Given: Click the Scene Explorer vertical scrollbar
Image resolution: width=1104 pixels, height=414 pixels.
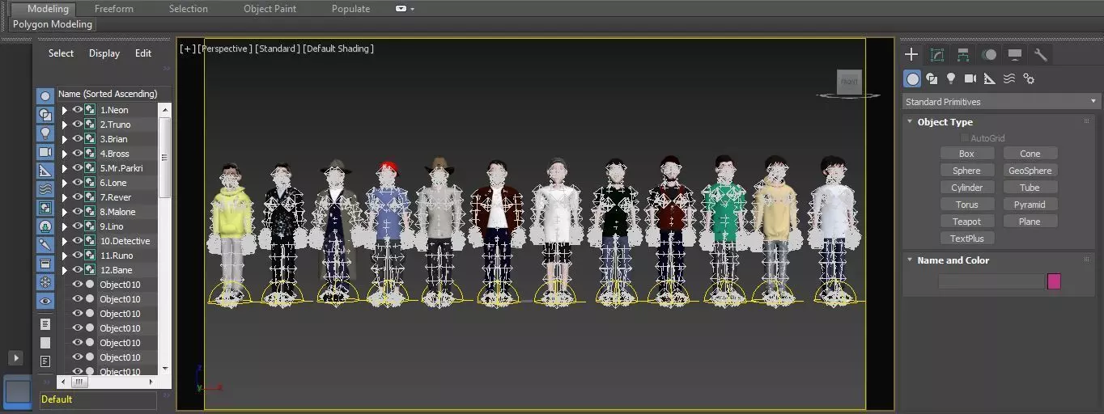Looking at the screenshot, I should pos(165,158).
